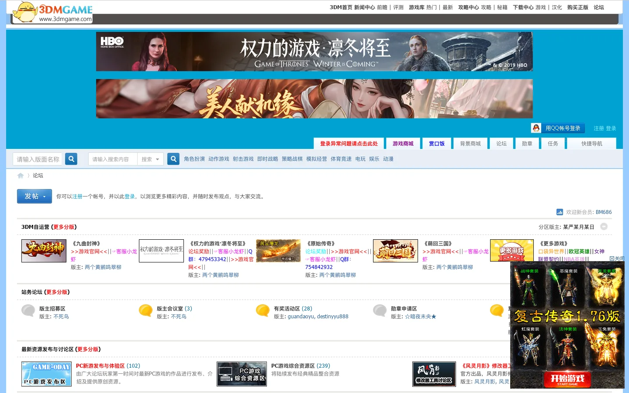The height and width of the screenshot is (393, 629).
Task: Select the 动作游戏 category link
Action: pos(219,159)
